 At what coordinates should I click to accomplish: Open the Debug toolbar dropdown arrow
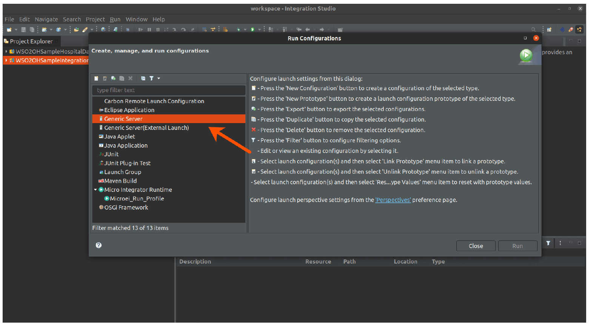pos(245,29)
